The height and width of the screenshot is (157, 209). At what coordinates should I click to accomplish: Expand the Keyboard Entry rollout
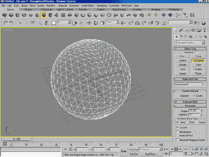point(190,102)
